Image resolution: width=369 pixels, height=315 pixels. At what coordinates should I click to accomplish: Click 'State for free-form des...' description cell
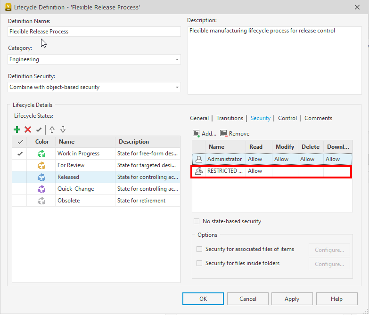click(x=148, y=153)
